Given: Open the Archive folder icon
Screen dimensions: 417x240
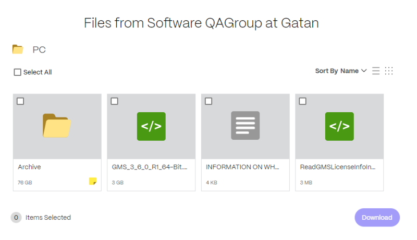Looking at the screenshot, I should [x=57, y=126].
